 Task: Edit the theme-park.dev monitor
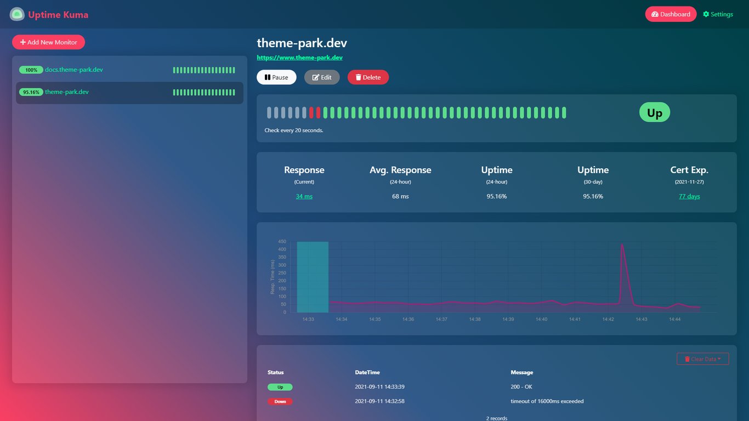[322, 77]
